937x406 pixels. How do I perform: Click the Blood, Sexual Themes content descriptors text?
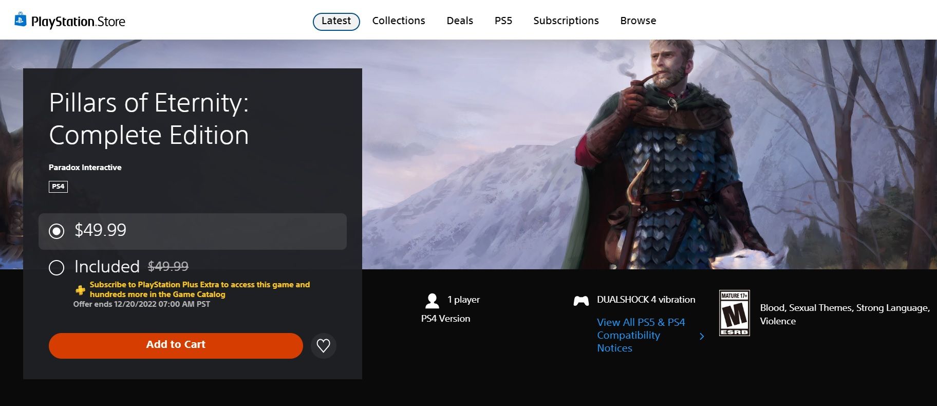[x=845, y=315]
